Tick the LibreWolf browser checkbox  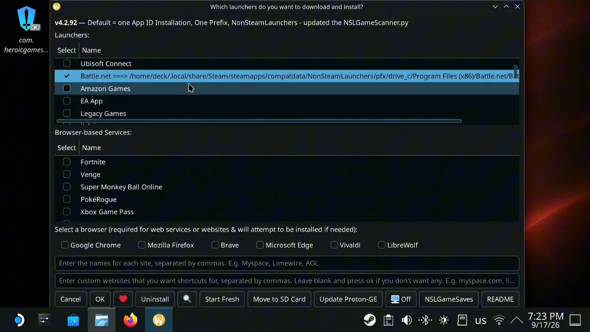pyautogui.click(x=382, y=245)
